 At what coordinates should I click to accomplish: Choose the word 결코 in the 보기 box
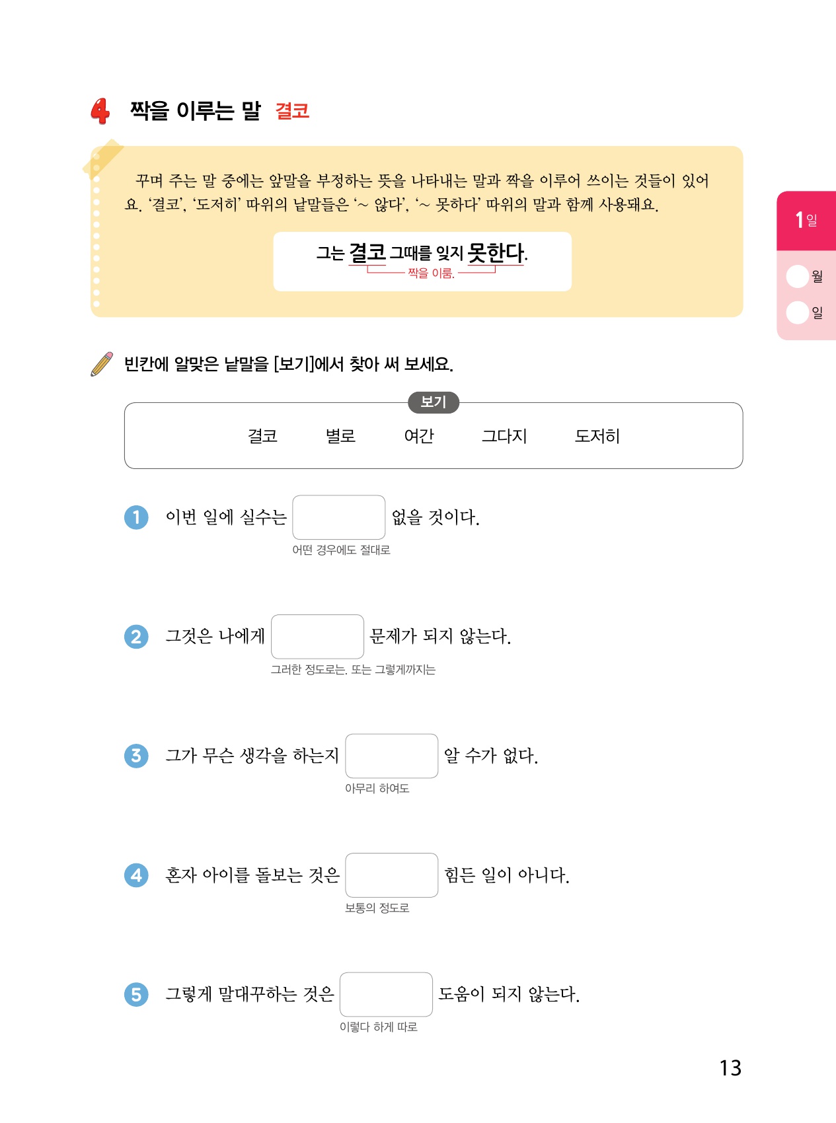(x=262, y=436)
